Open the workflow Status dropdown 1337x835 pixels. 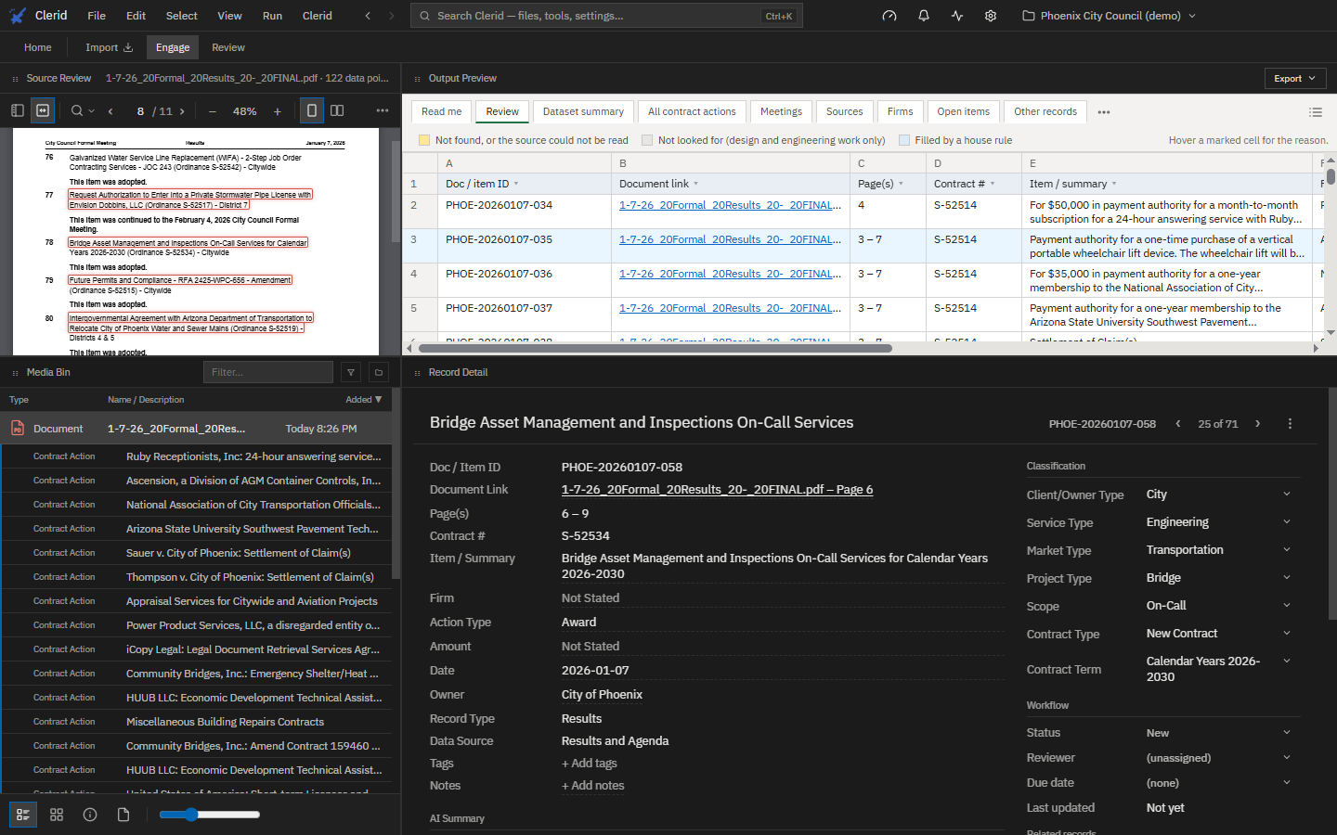tap(1217, 733)
